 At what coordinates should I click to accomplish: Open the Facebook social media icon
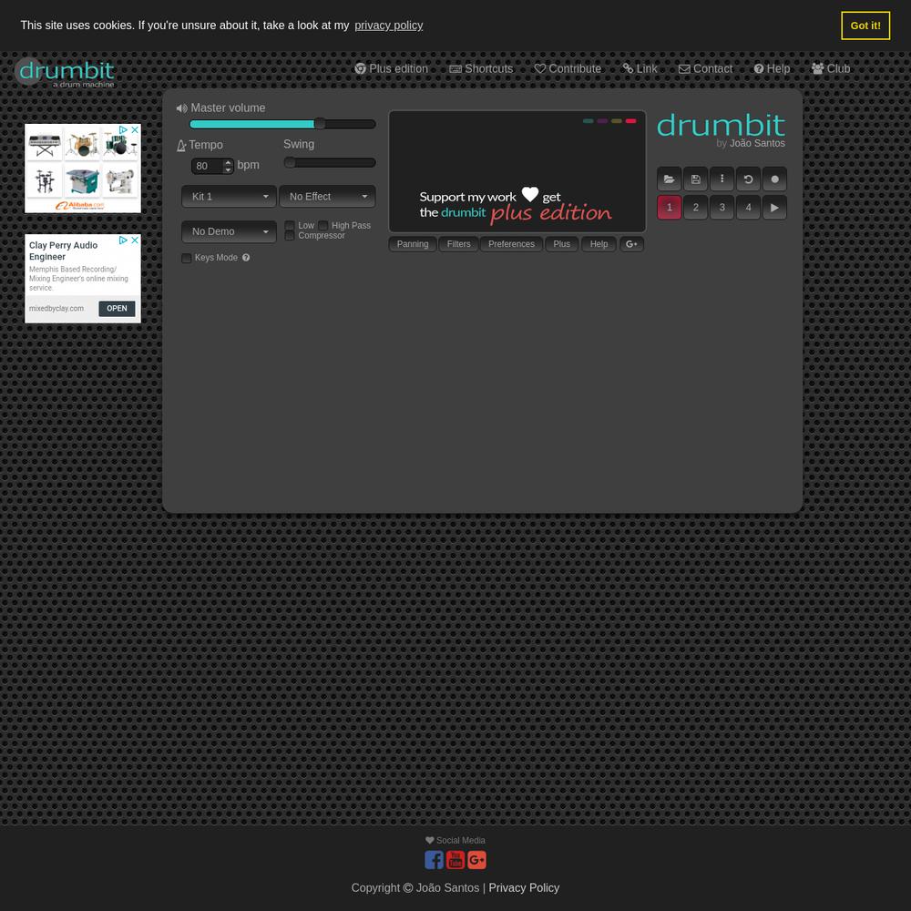point(434,860)
